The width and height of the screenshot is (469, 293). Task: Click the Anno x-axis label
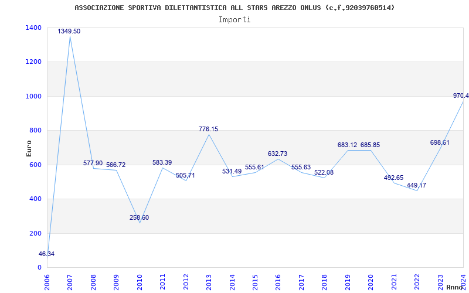(455, 287)
